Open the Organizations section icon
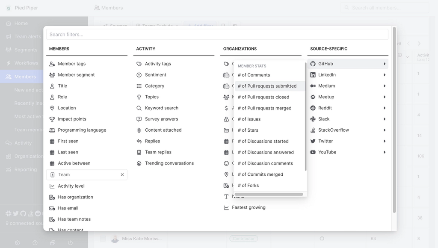 [x=9, y=156]
